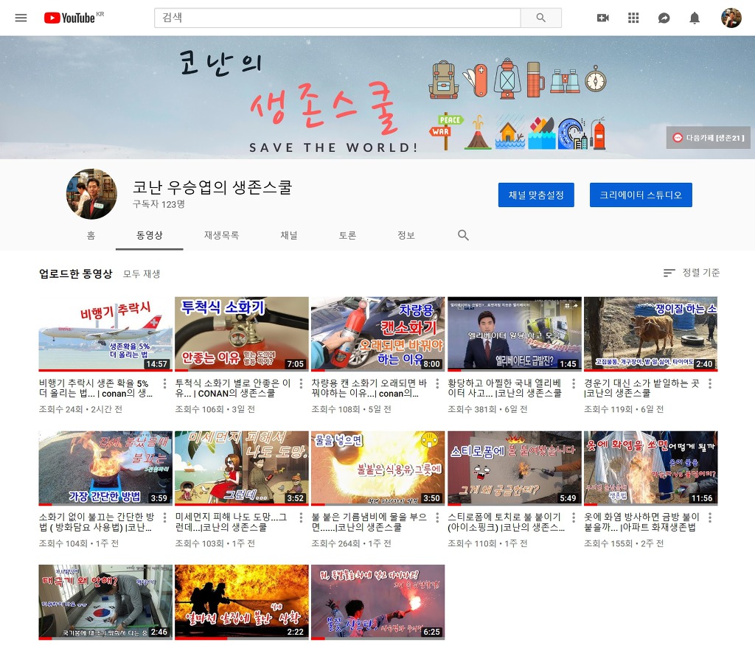The image size is (755, 645).
Task: Click the search magnifier button
Action: tap(540, 18)
